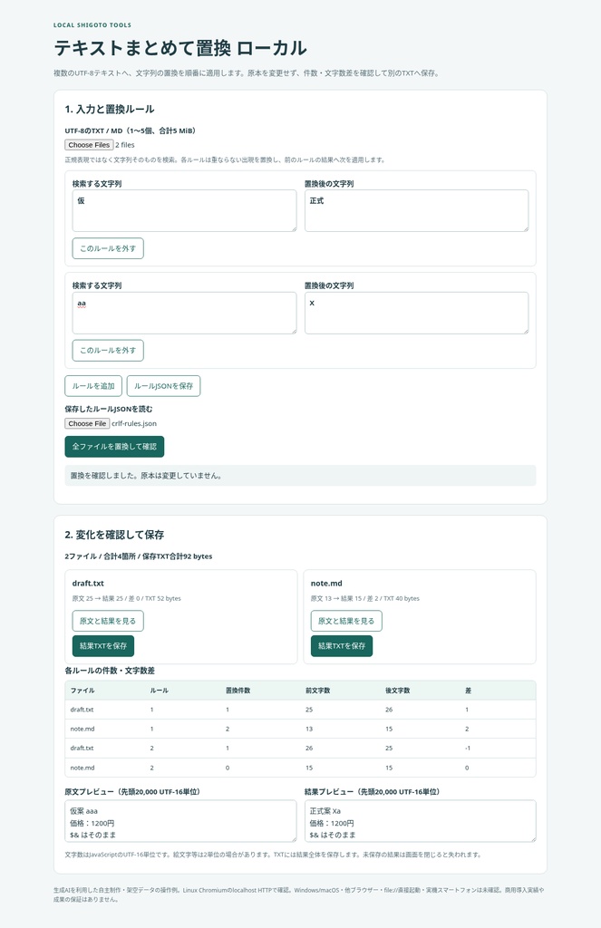Click ルールを追加 to add a rule
This screenshot has width=601, height=928.
click(x=93, y=386)
